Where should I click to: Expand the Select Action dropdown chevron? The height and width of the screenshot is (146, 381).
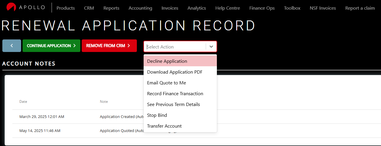tap(211, 47)
